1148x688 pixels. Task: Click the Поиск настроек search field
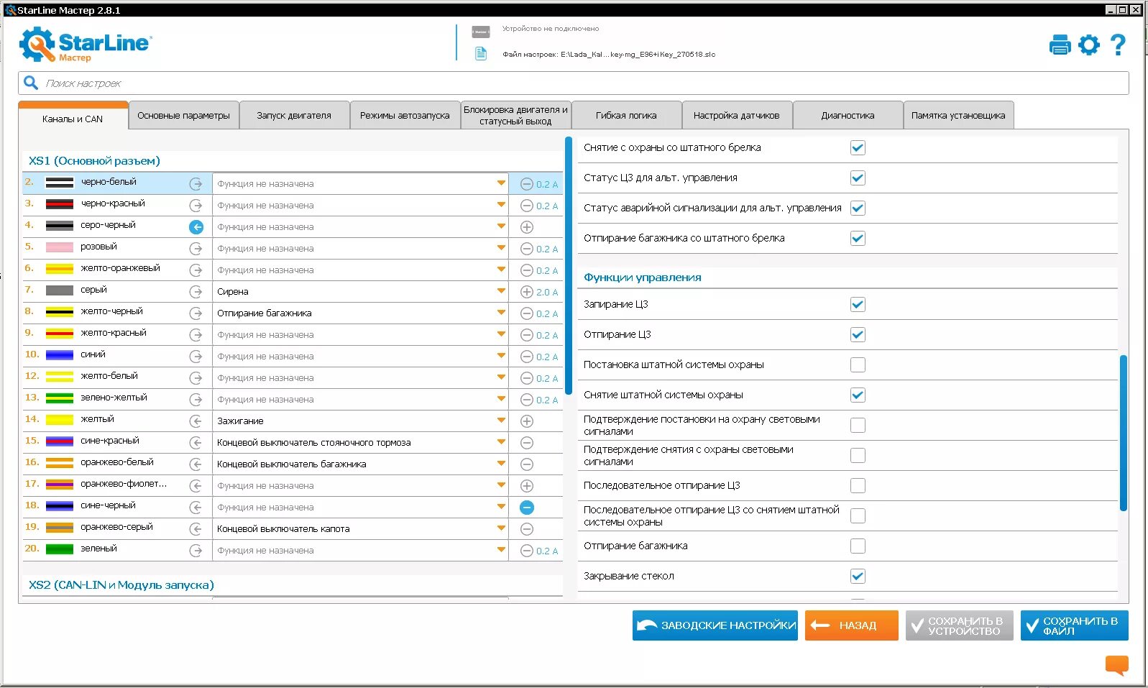(574, 83)
